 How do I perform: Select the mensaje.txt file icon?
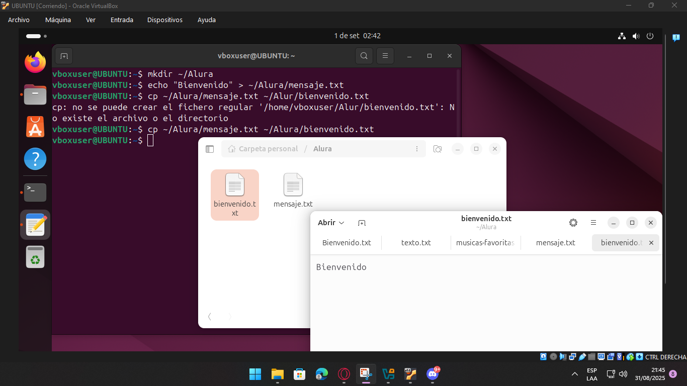pyautogui.click(x=293, y=190)
